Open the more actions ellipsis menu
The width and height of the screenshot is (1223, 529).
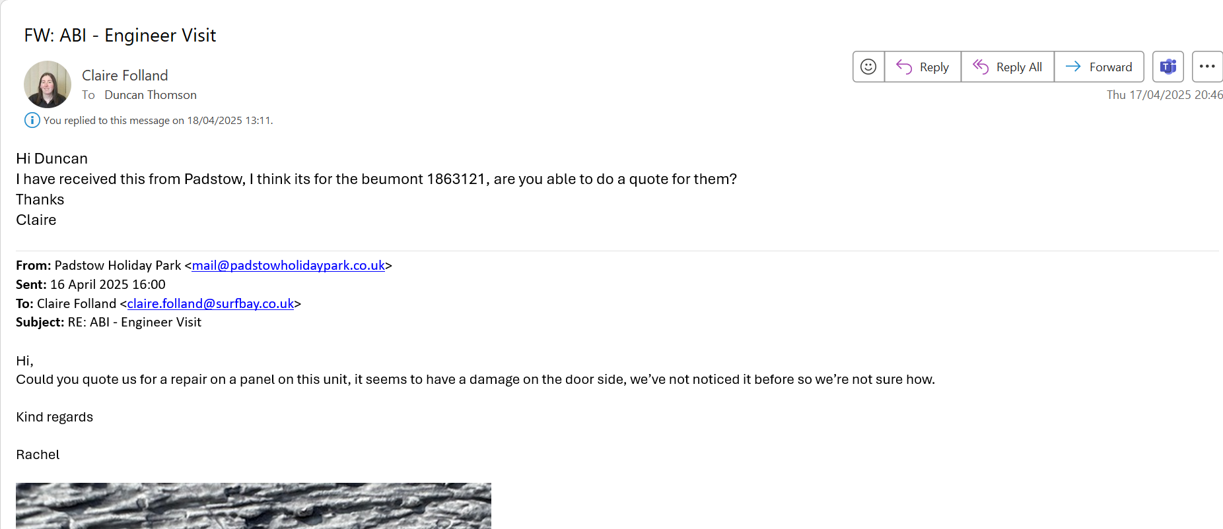click(x=1207, y=67)
